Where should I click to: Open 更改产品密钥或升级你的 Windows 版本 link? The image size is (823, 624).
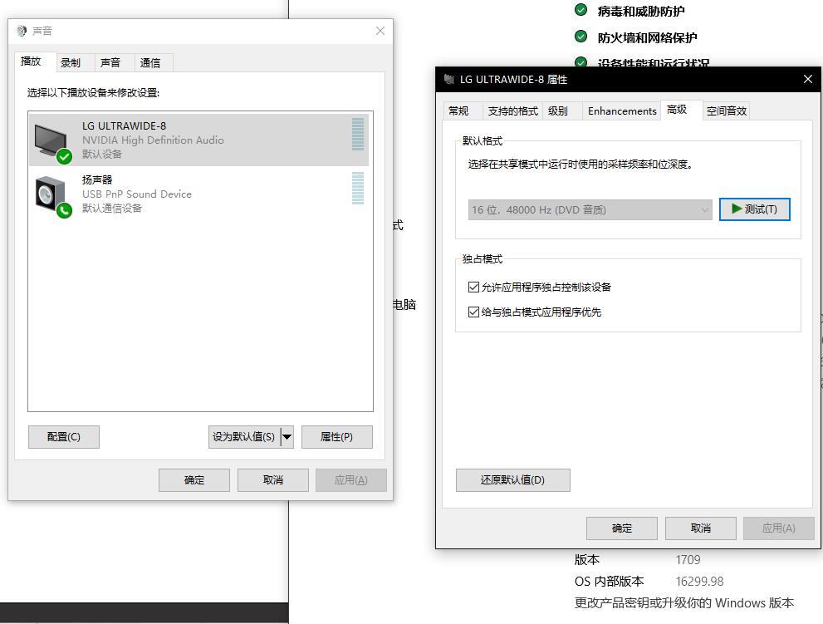point(684,602)
